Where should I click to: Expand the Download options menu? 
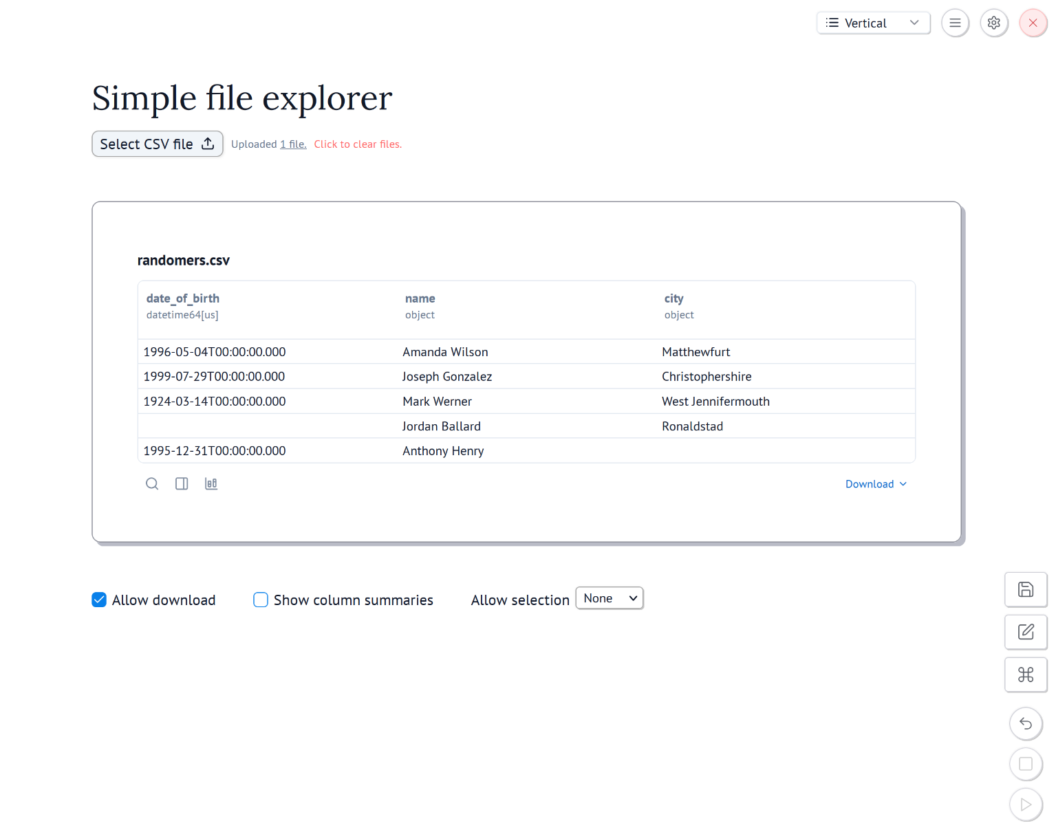tap(876, 484)
